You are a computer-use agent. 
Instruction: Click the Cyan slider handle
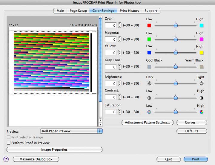click(x=176, y=25)
